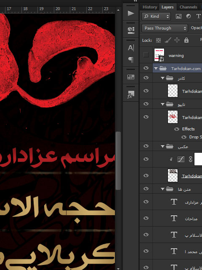
Task: Click the Opacity label
Action: [x=197, y=28]
